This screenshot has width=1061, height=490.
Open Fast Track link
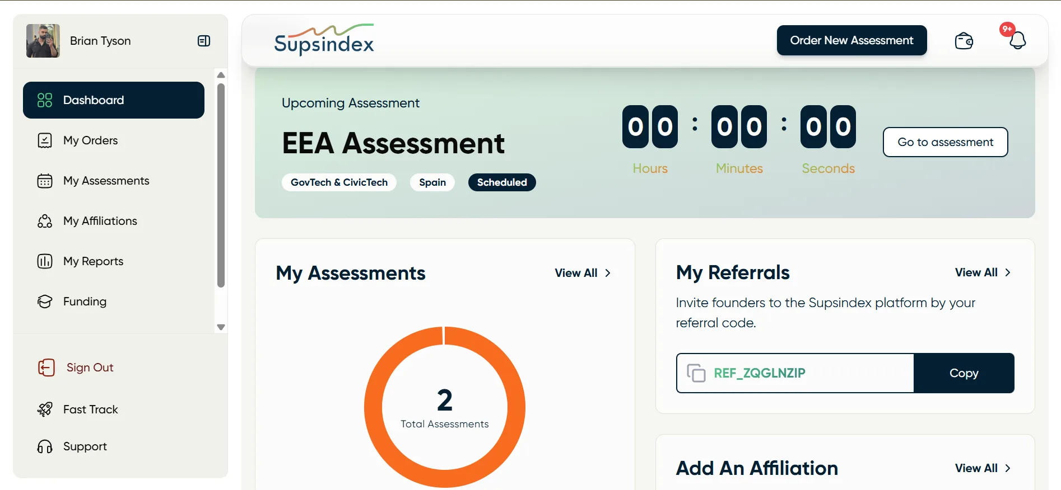tap(91, 409)
